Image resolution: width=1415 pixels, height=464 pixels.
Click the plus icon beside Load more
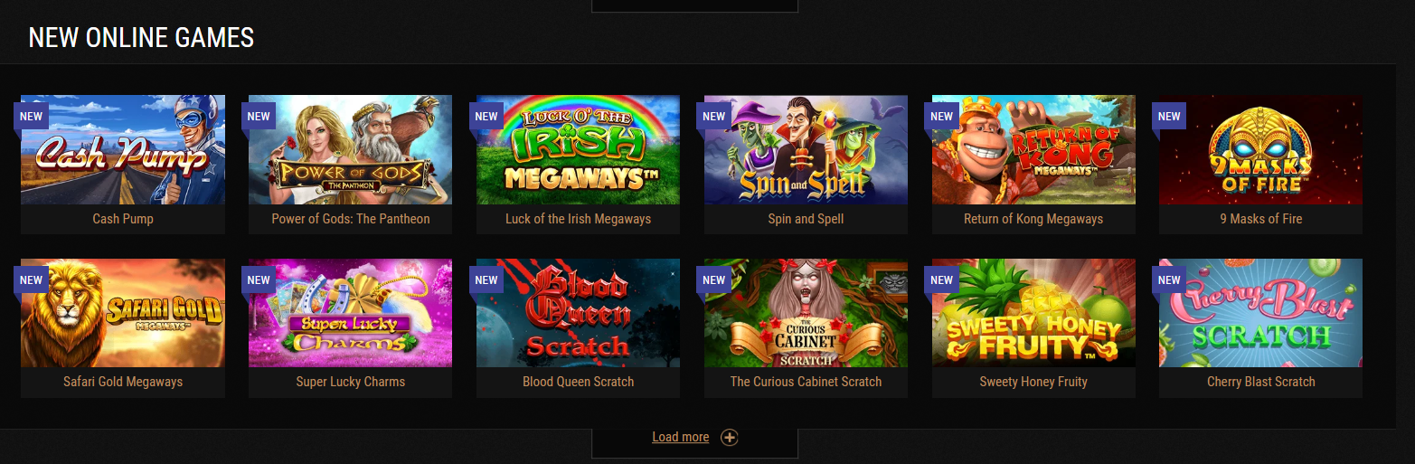(730, 437)
